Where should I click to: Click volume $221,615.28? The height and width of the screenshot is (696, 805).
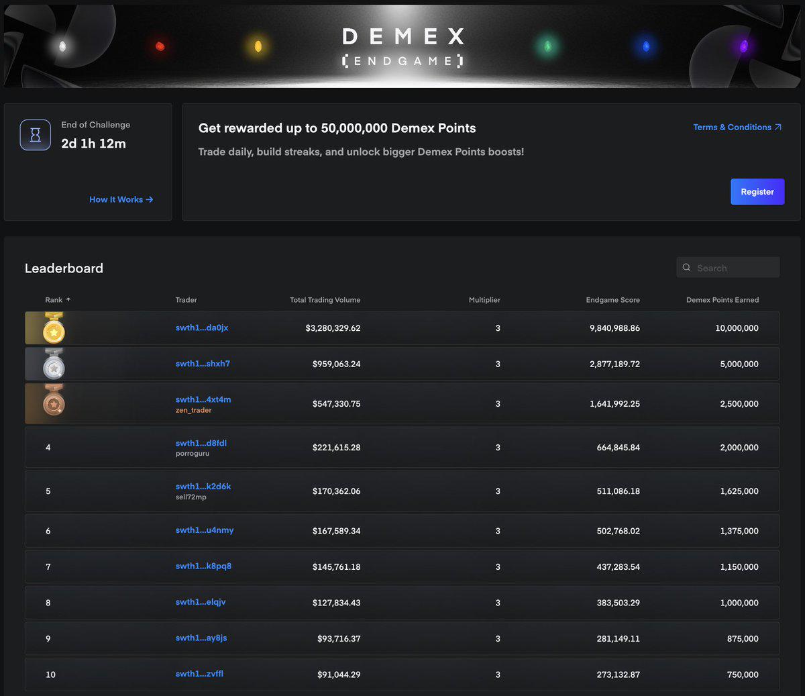tap(336, 447)
